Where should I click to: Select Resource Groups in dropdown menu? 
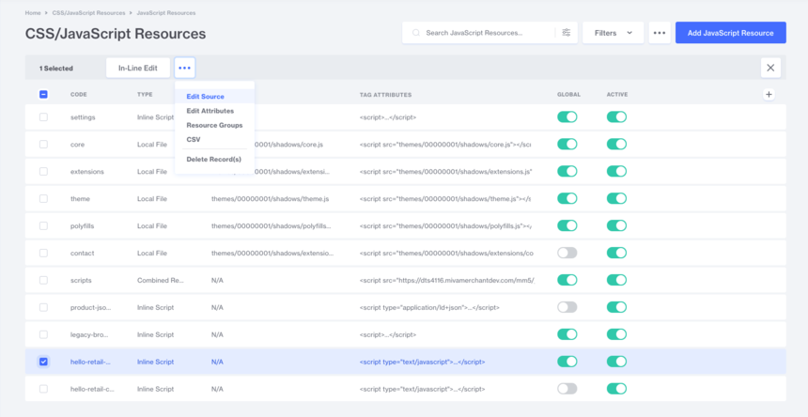pyautogui.click(x=214, y=125)
